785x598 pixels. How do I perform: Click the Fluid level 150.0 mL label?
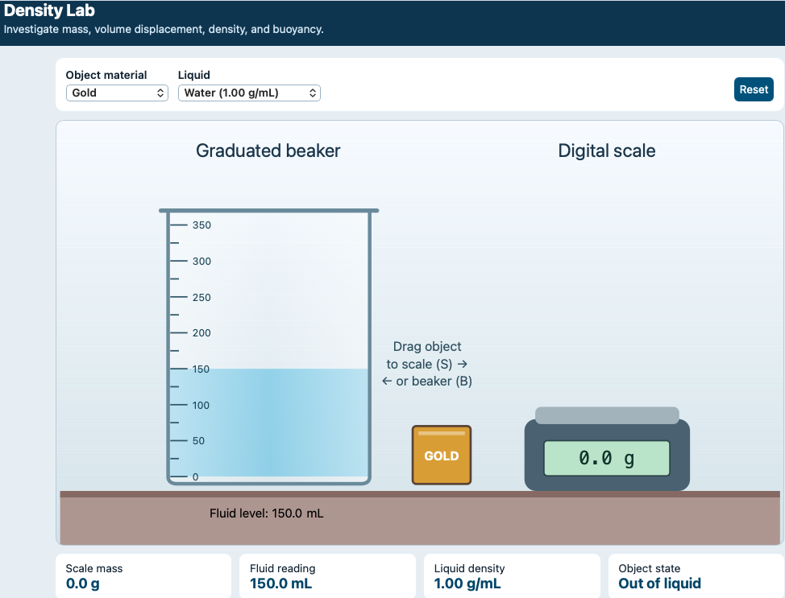[266, 513]
